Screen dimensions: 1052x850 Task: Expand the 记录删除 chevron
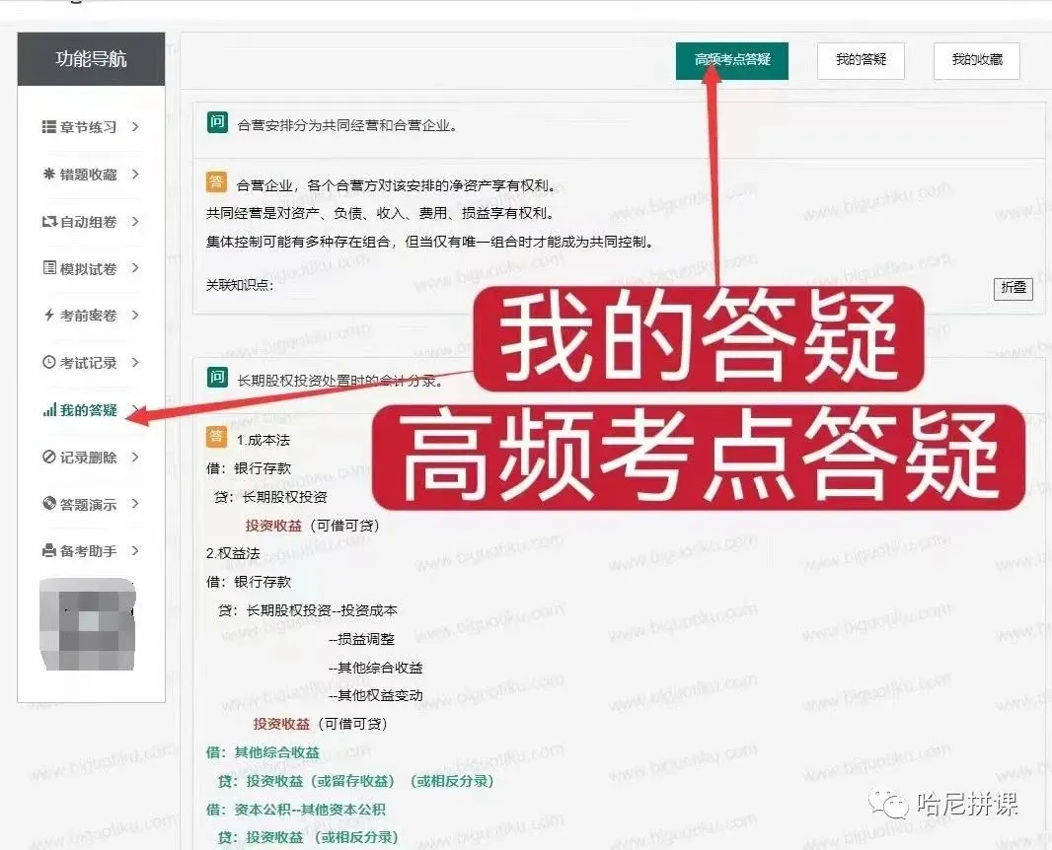[x=135, y=458]
